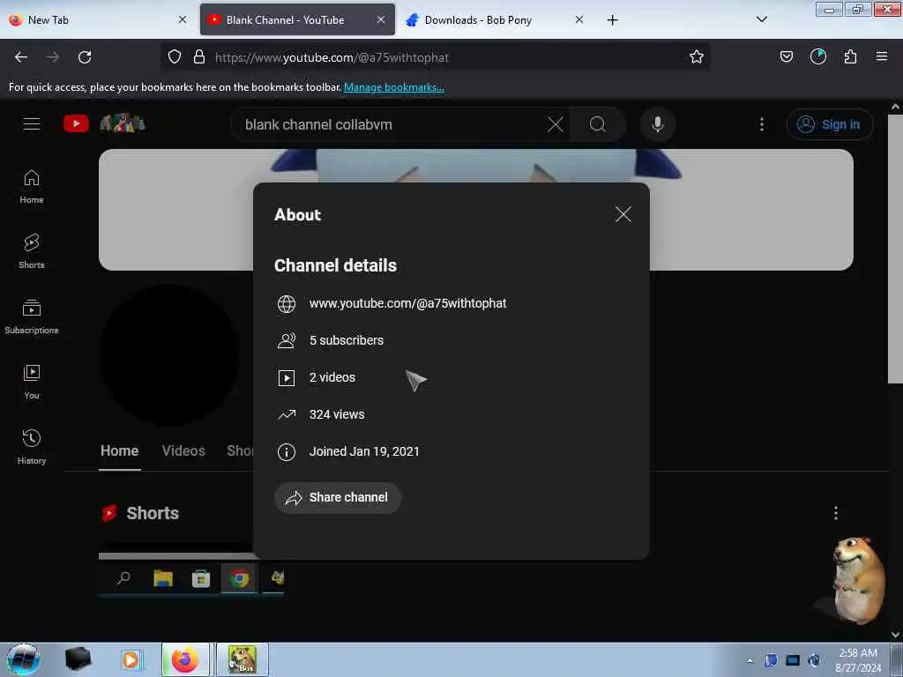This screenshot has width=903, height=677.
Task: Click the browser Back arrow
Action: coord(21,57)
